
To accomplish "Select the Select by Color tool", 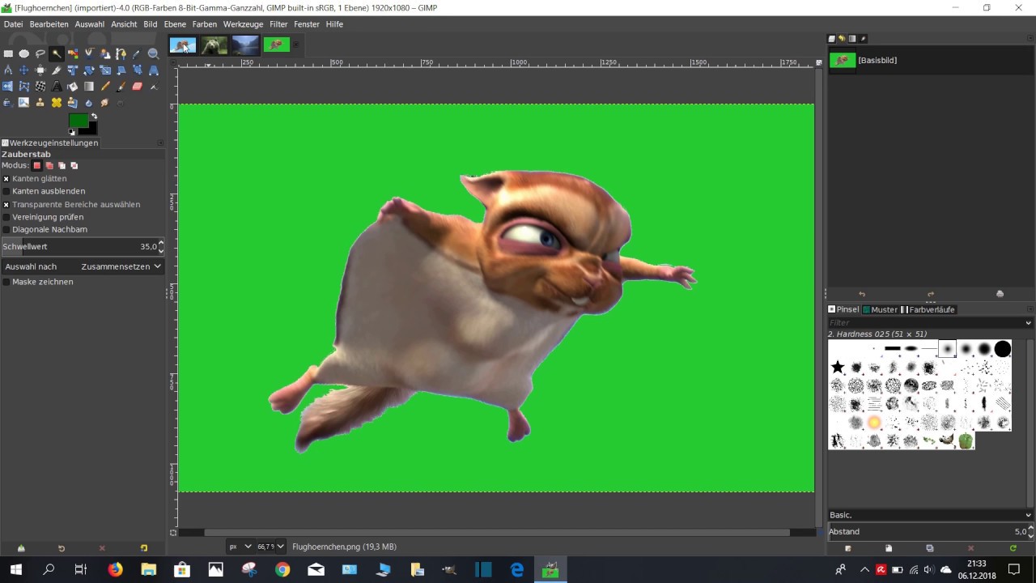I will click(x=73, y=53).
